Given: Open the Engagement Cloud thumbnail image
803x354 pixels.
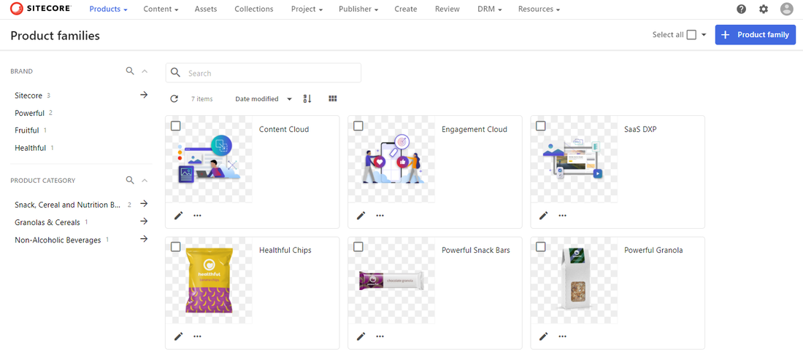Looking at the screenshot, I should 392,160.
